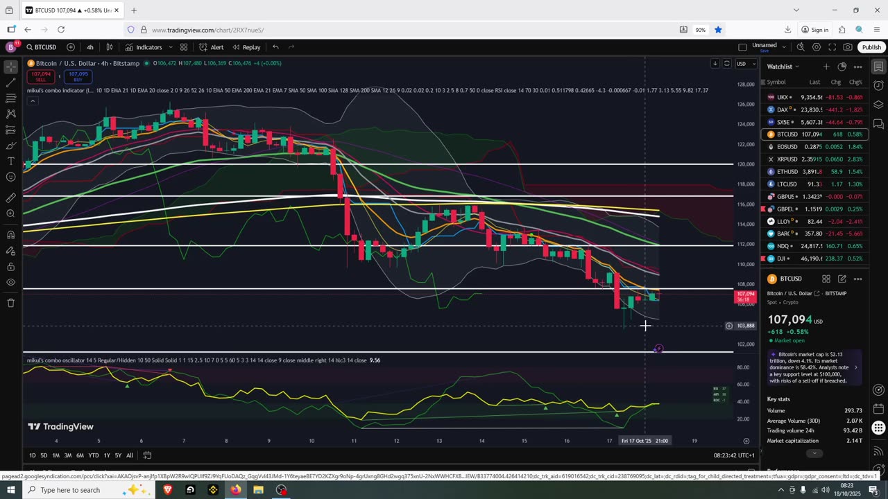The image size is (888, 499).
Task: Select XRPUSD in the watchlist
Action: (x=814, y=159)
